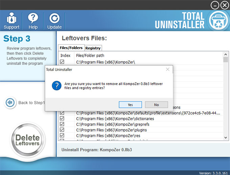The width and height of the screenshot is (230, 175).
Task: Select the KompoZer\greprefs path row
Action: point(141,124)
